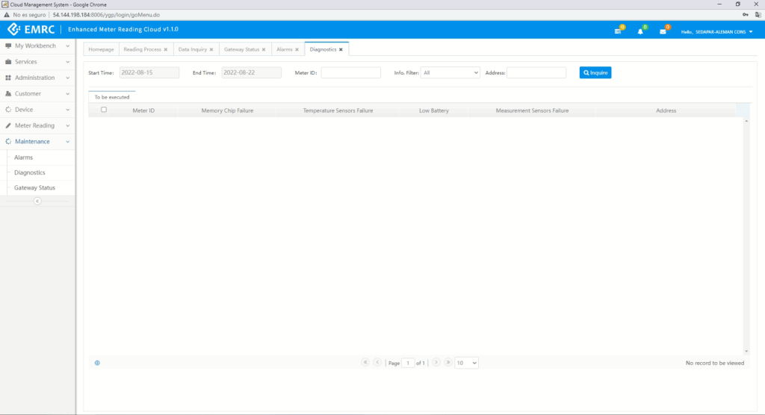Close the Data Inquiry tab
This screenshot has width=765, height=415.
click(x=211, y=50)
